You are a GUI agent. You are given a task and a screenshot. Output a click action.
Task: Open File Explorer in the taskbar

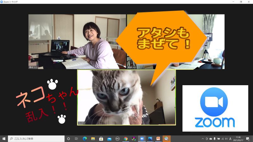coord(93,139)
